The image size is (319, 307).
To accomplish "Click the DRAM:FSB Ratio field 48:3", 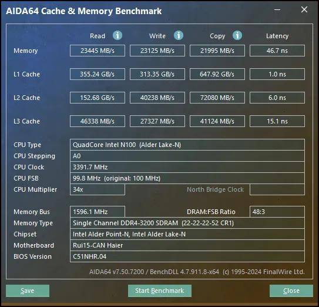I will pyautogui.click(x=277, y=212).
